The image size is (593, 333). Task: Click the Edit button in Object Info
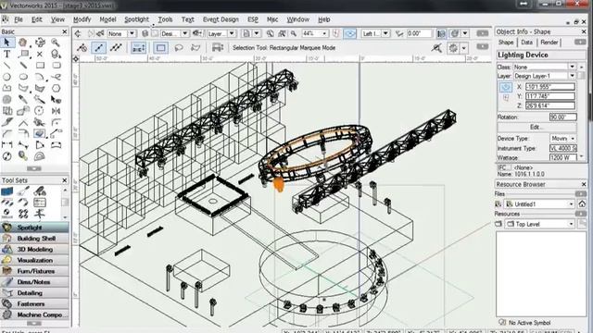point(537,128)
